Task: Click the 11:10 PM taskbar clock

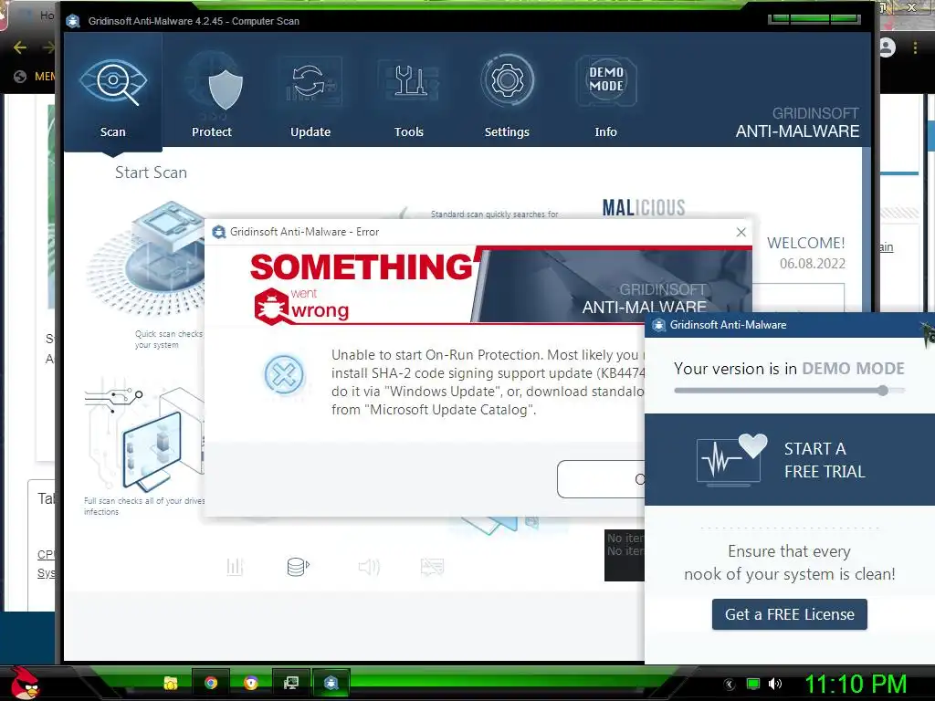Action: click(x=856, y=684)
